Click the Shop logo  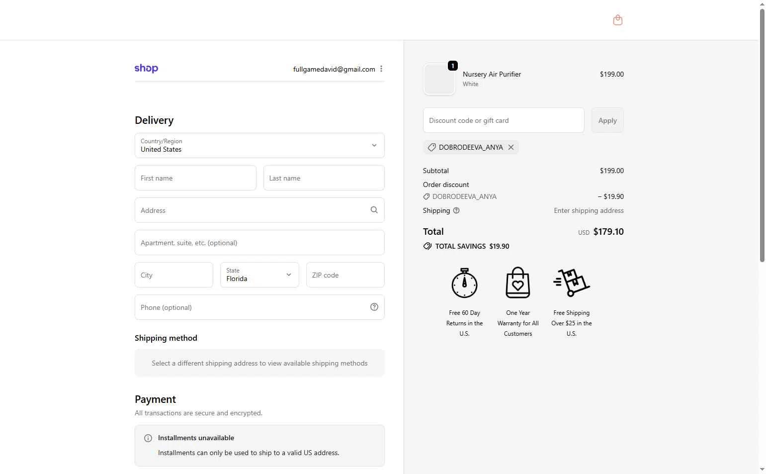click(x=146, y=69)
